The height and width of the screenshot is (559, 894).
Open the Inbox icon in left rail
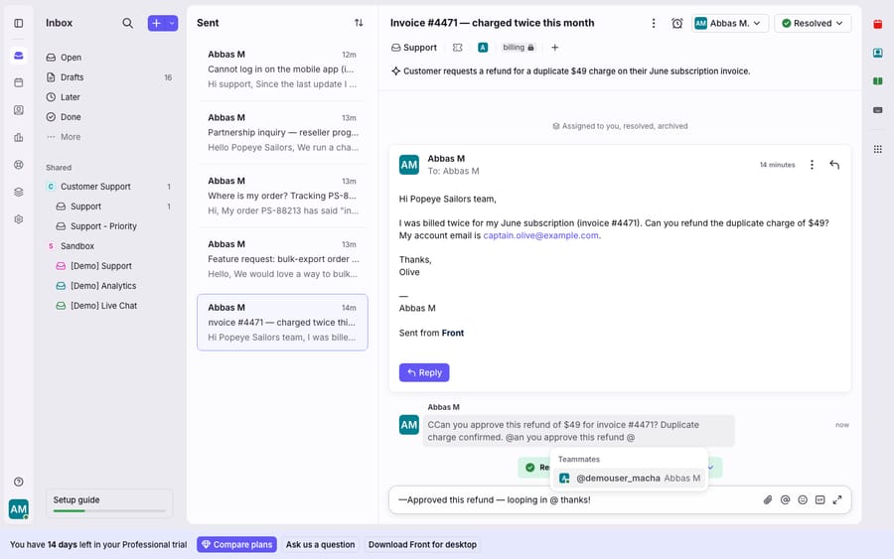pyautogui.click(x=18, y=56)
